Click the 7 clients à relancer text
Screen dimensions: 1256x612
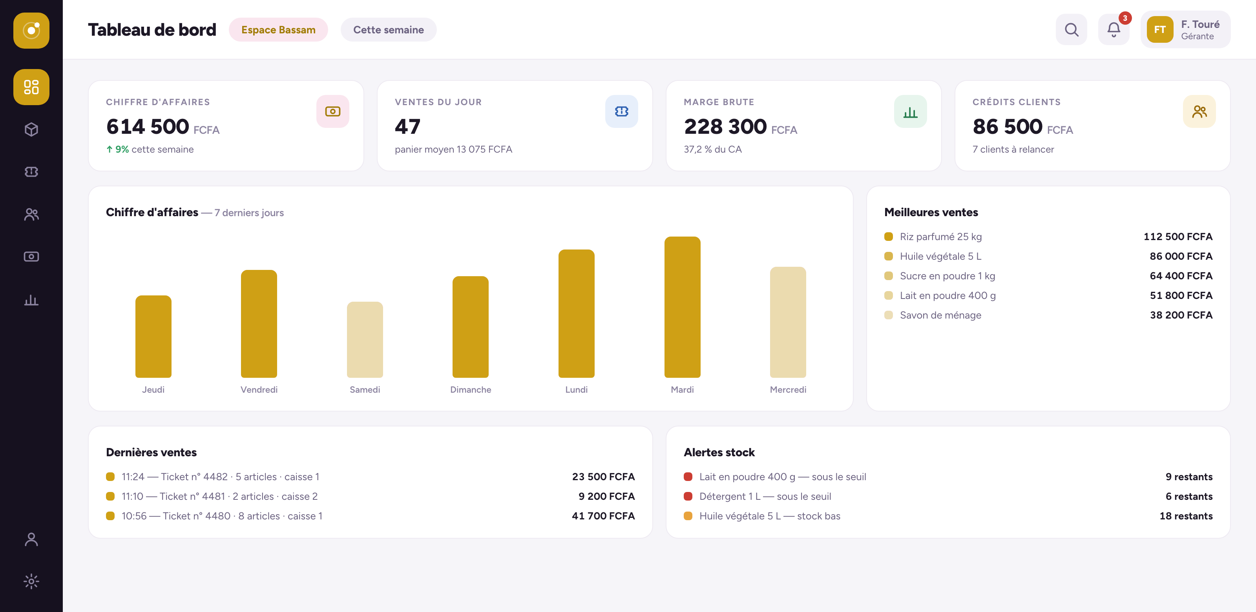[1013, 149]
